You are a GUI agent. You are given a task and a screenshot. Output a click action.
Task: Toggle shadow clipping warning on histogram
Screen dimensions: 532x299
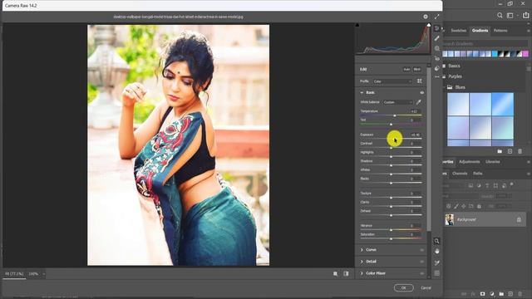coord(357,25)
